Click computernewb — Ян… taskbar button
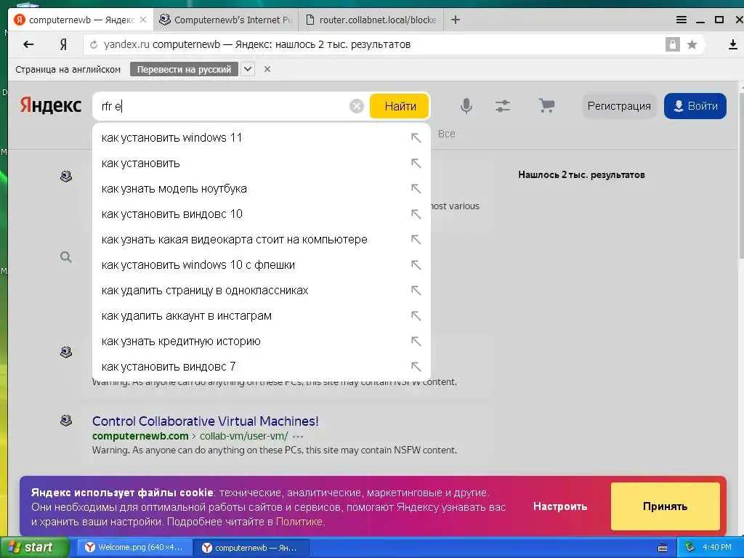The width and height of the screenshot is (744, 558). [251, 548]
